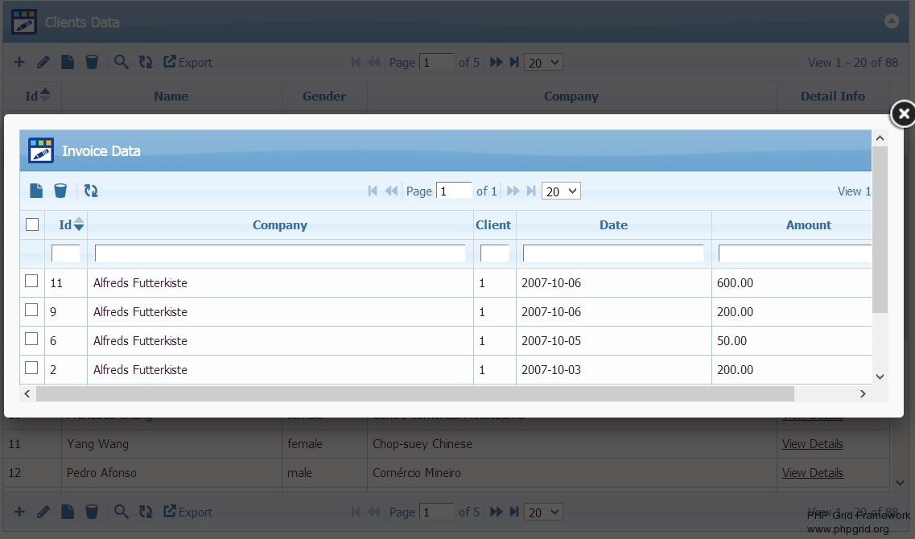Go to the first page in Invoice Data pager

click(x=373, y=191)
